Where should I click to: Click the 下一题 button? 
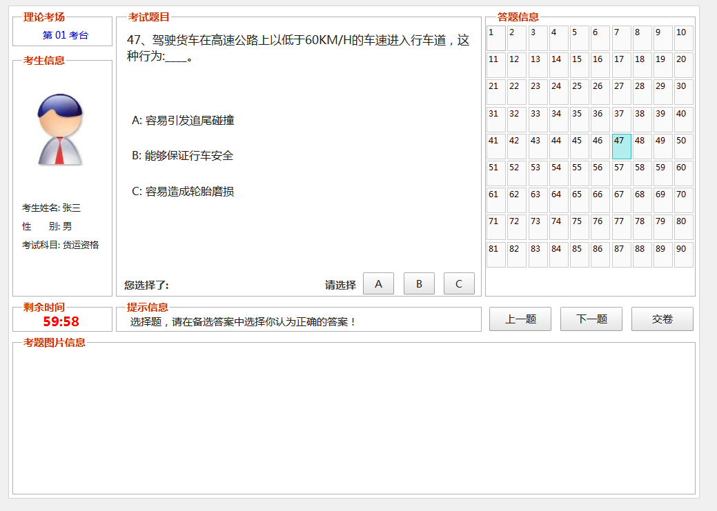tap(591, 319)
